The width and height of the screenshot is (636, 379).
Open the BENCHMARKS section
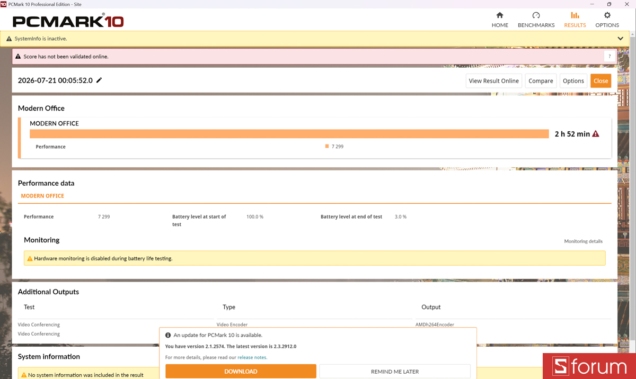click(x=536, y=20)
